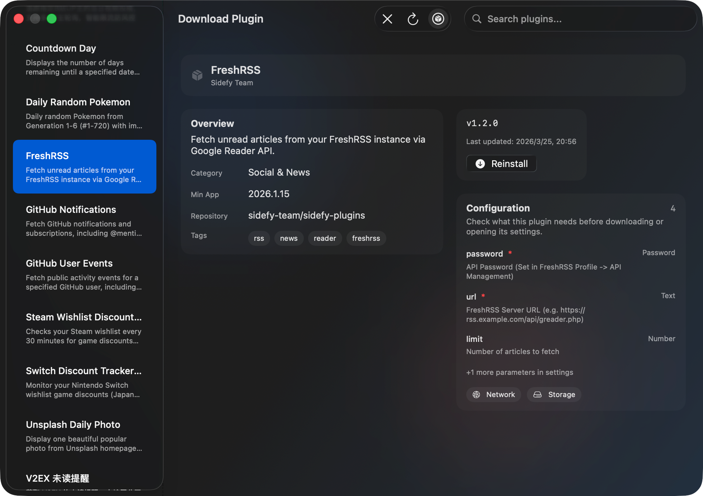The height and width of the screenshot is (496, 703).
Task: Click the magnifier icon in search bar
Action: coord(476,19)
